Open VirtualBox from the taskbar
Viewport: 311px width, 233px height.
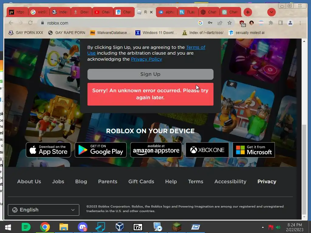[x=120, y=227]
